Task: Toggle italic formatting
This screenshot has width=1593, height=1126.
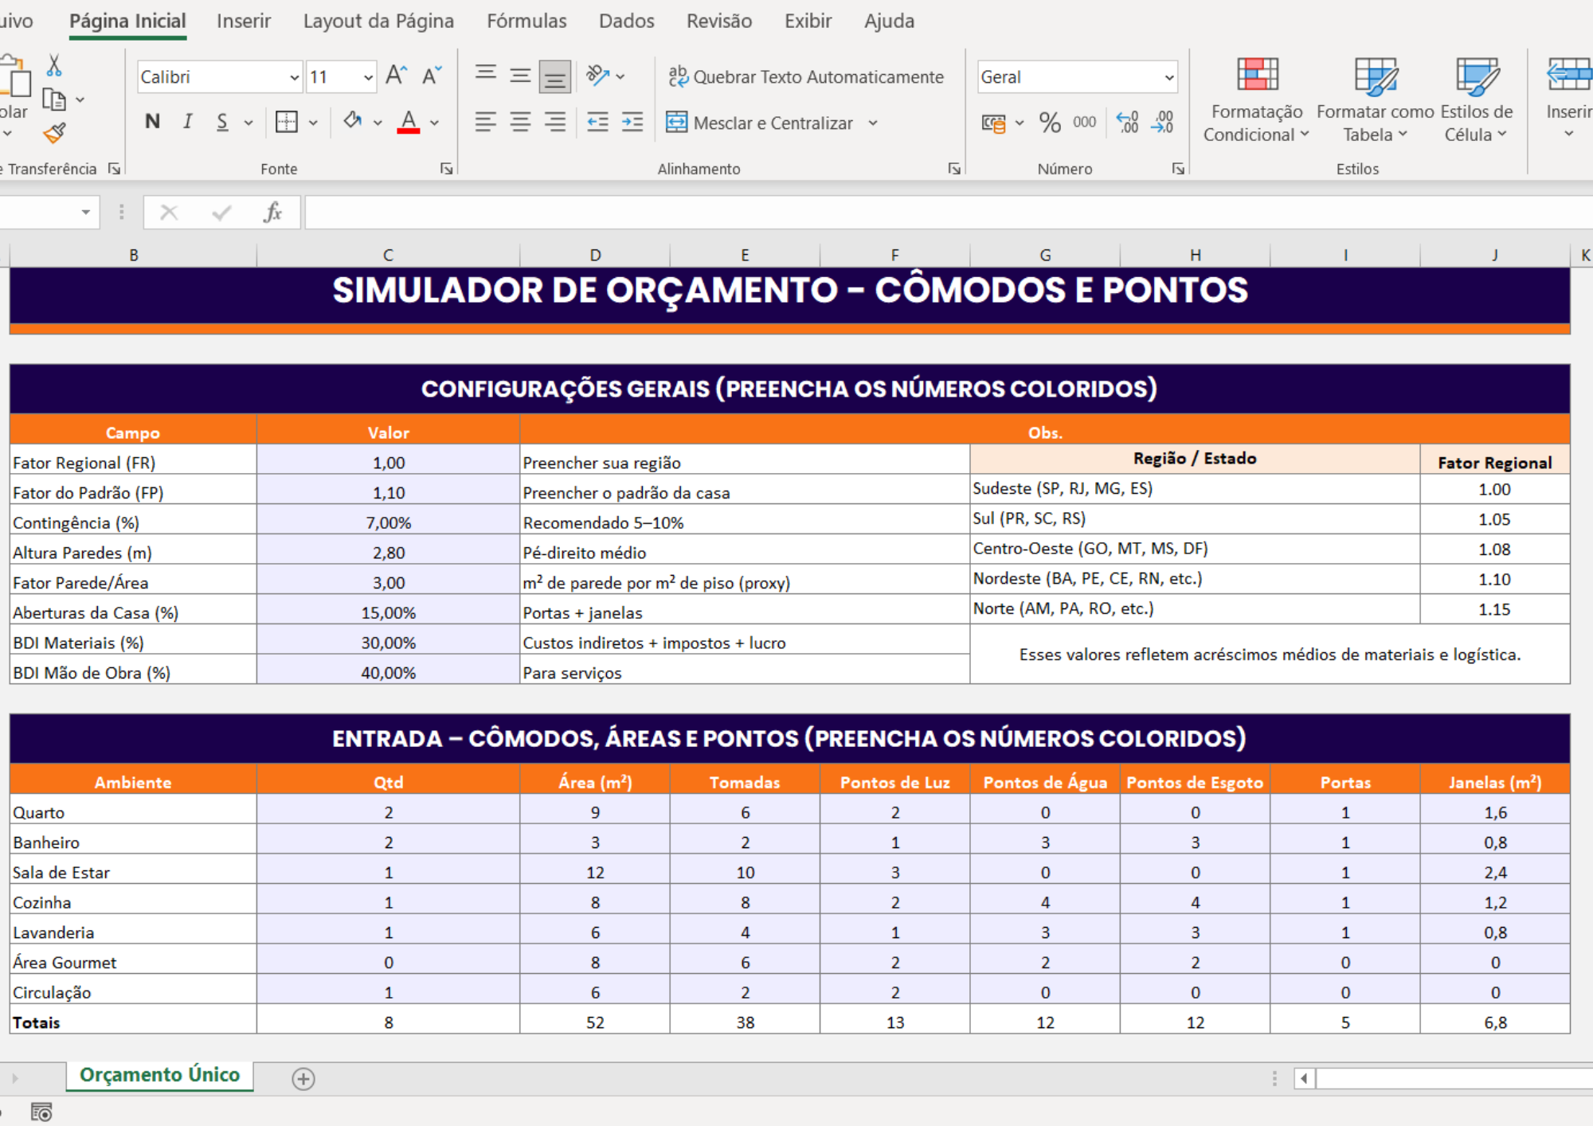Action: [x=188, y=122]
